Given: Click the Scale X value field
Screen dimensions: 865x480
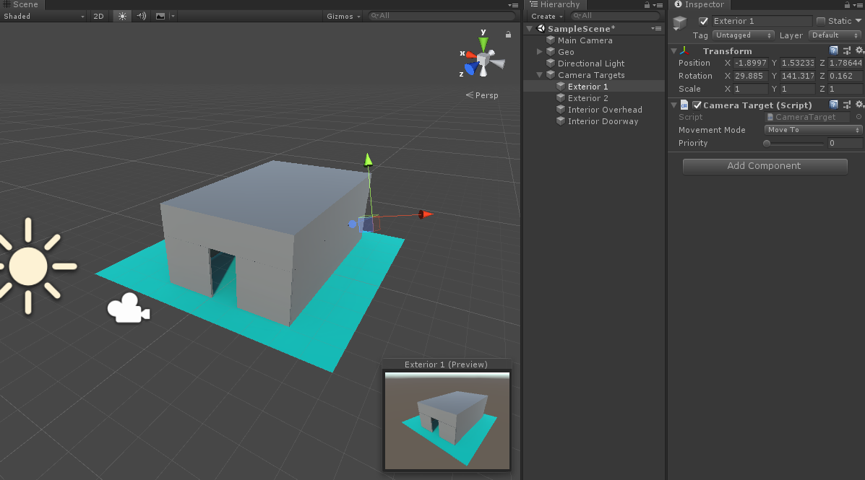Looking at the screenshot, I should click(x=750, y=89).
